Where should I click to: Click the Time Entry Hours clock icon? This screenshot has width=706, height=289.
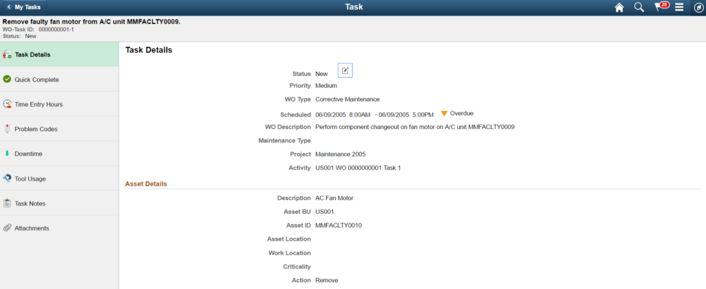click(x=7, y=104)
